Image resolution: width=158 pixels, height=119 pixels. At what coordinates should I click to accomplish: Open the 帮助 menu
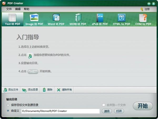pos(27,9)
